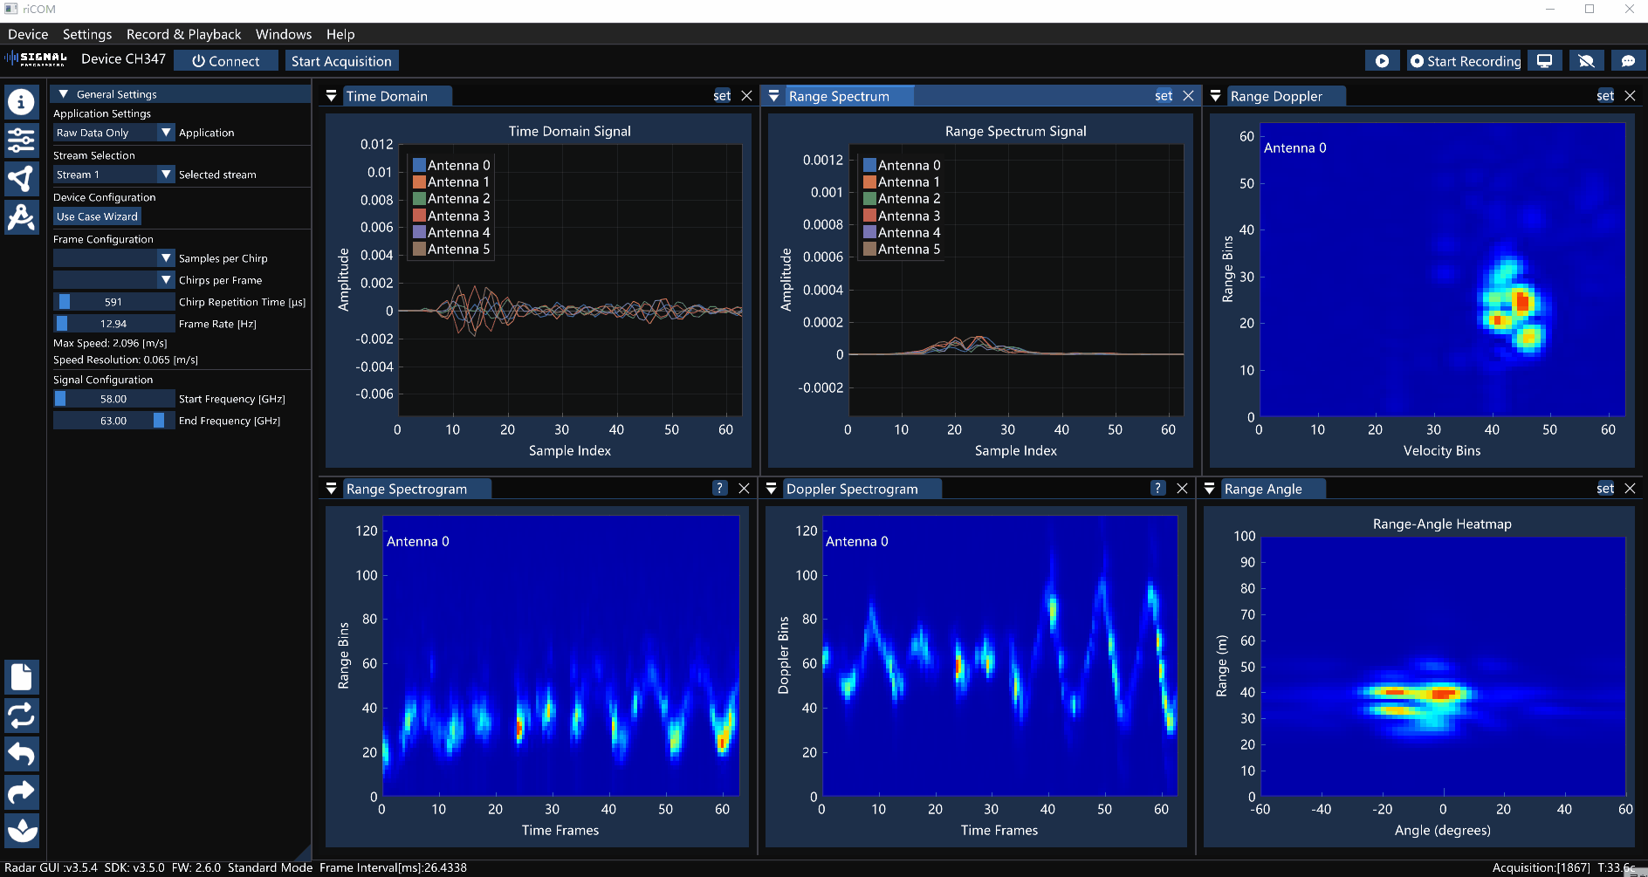Collapse the General Settings section
The image size is (1648, 877).
(62, 93)
